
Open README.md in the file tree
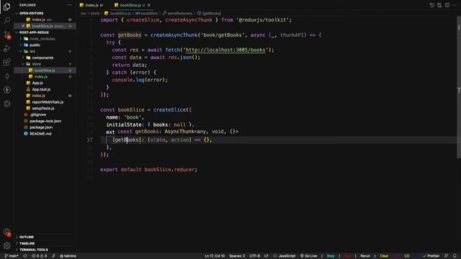40,134
